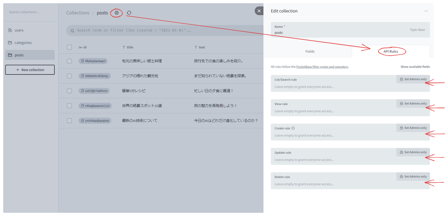Screen dimensions: 448x216
Task: Focus the Update rule input
Action: pyautogui.click(x=350, y=160)
